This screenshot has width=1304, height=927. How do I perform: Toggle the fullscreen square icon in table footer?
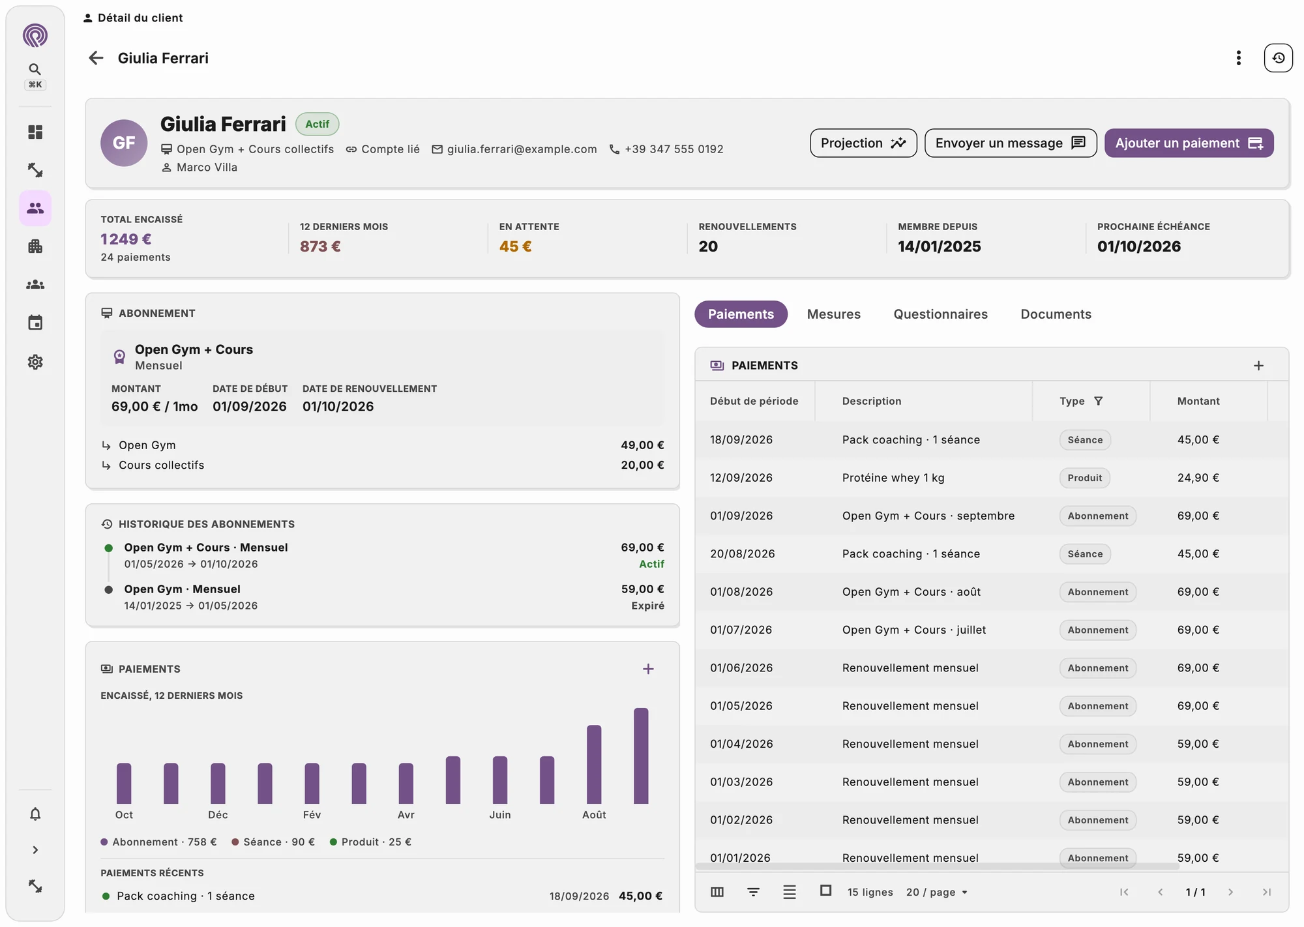(825, 890)
